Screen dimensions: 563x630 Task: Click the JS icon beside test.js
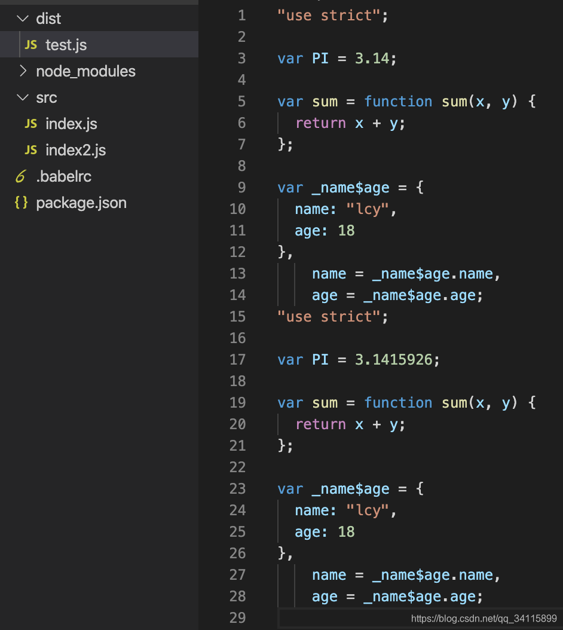coord(31,45)
